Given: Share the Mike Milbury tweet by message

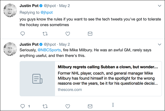Looking at the screenshot, I should click(90, 106).
